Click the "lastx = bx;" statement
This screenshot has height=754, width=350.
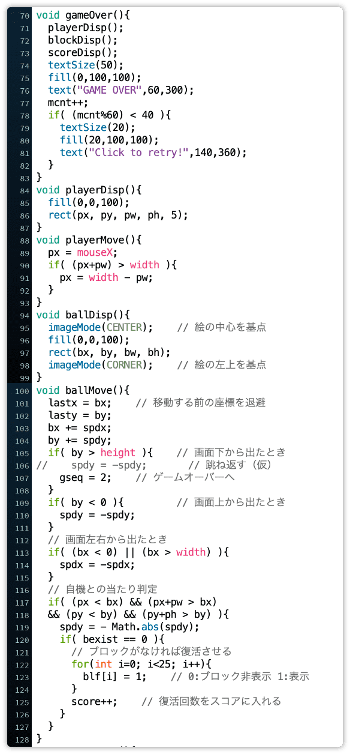(80, 402)
